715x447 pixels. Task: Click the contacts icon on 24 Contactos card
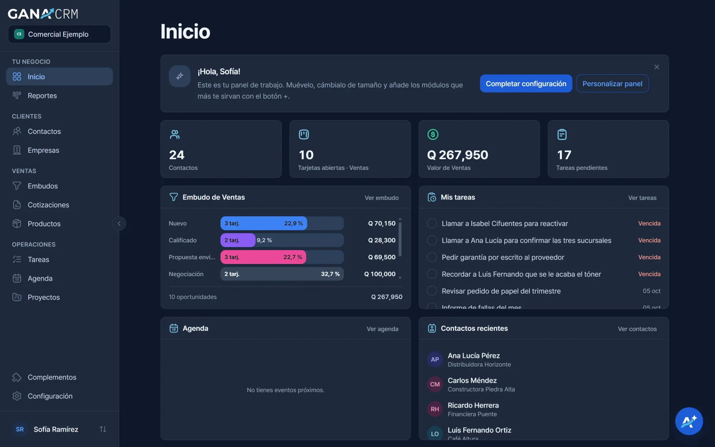(174, 134)
